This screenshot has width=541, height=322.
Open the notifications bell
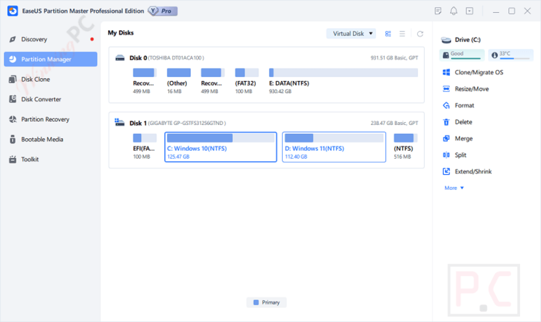[x=454, y=11]
